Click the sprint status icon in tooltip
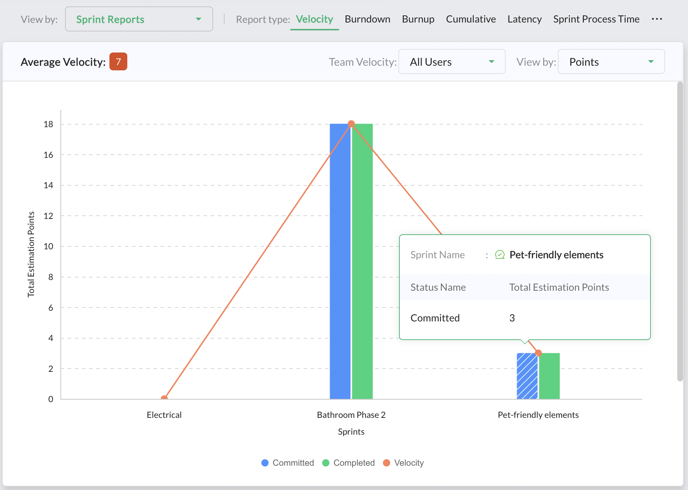The height and width of the screenshot is (490, 688). point(500,255)
